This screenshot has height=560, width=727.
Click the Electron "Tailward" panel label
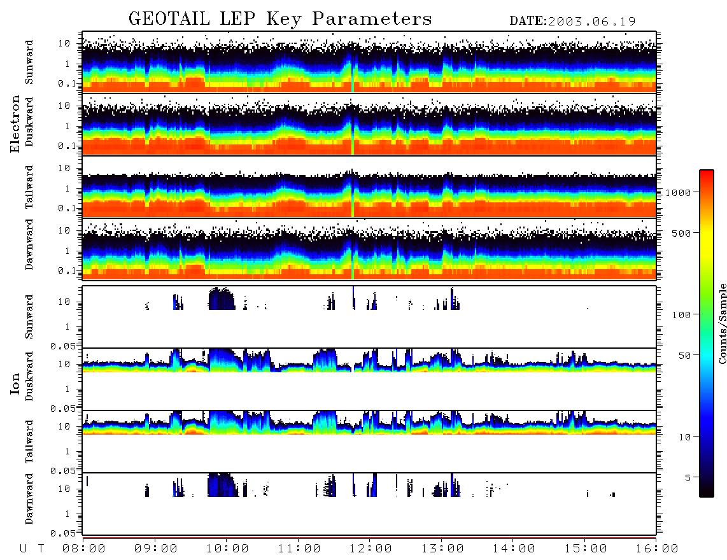[29, 186]
